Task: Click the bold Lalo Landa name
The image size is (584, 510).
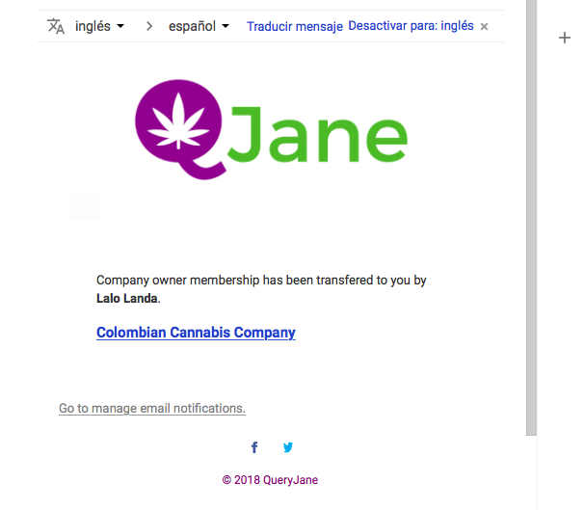Action: pos(126,299)
